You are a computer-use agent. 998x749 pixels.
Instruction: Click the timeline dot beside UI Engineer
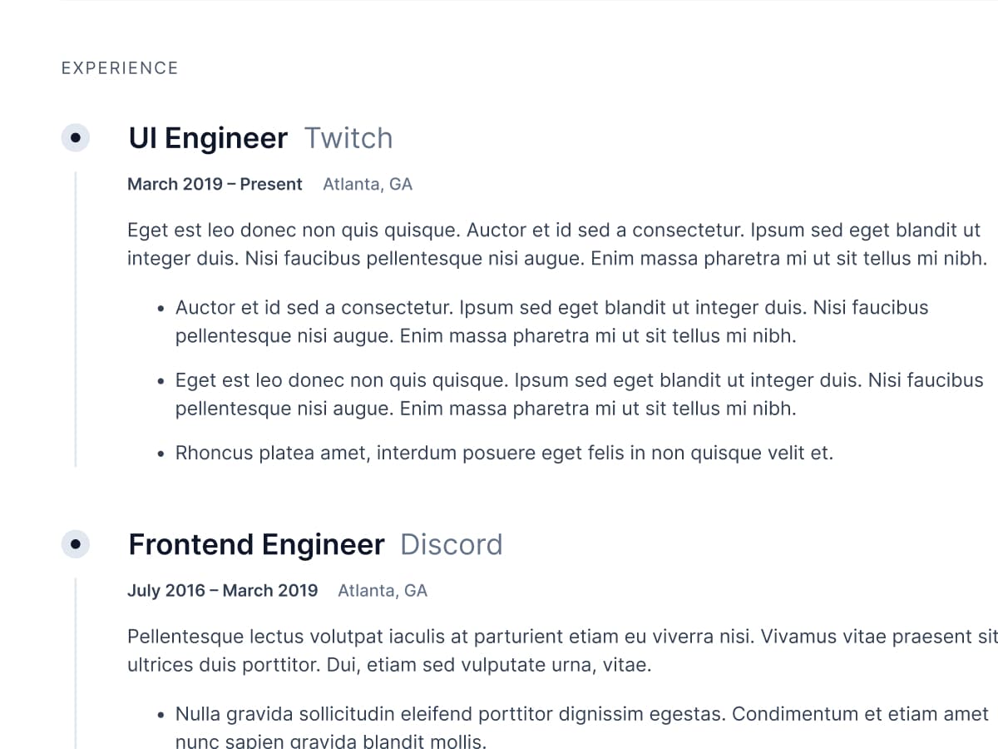tap(76, 137)
